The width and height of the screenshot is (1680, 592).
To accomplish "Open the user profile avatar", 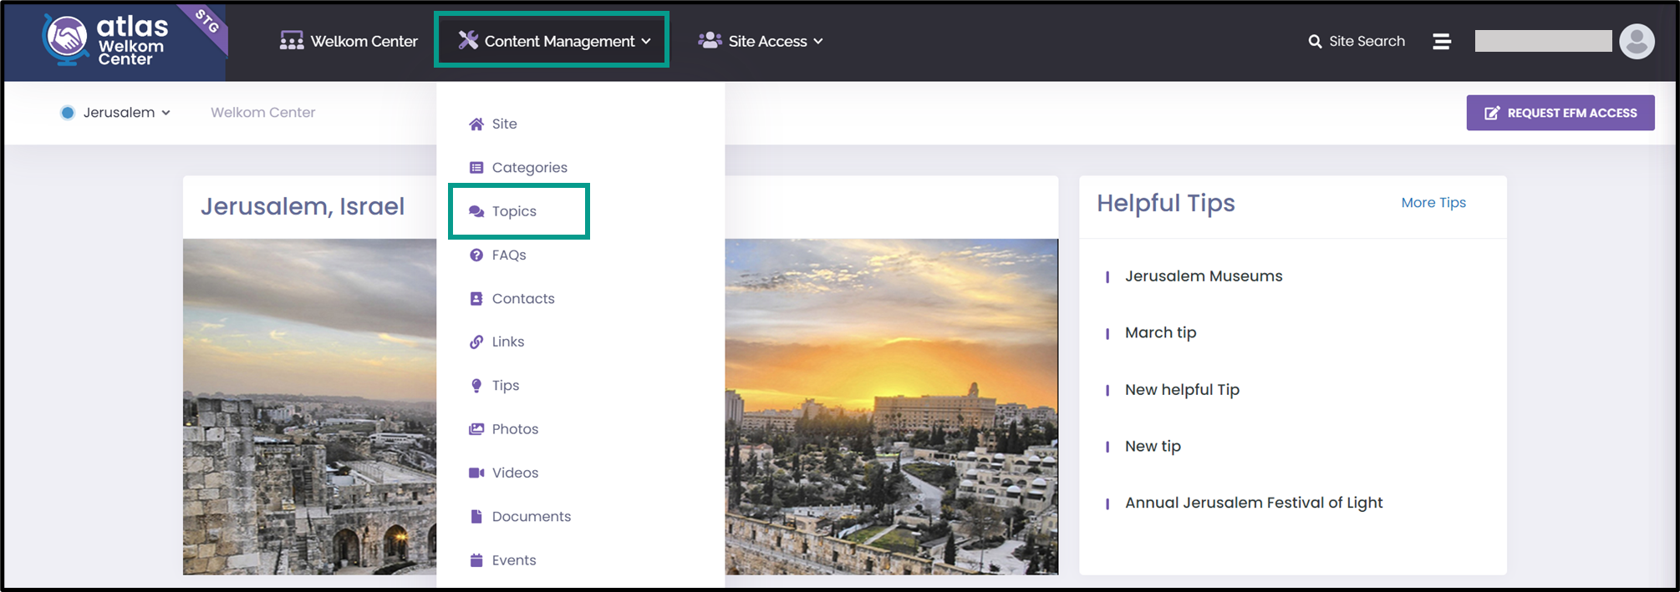I will pos(1637,41).
